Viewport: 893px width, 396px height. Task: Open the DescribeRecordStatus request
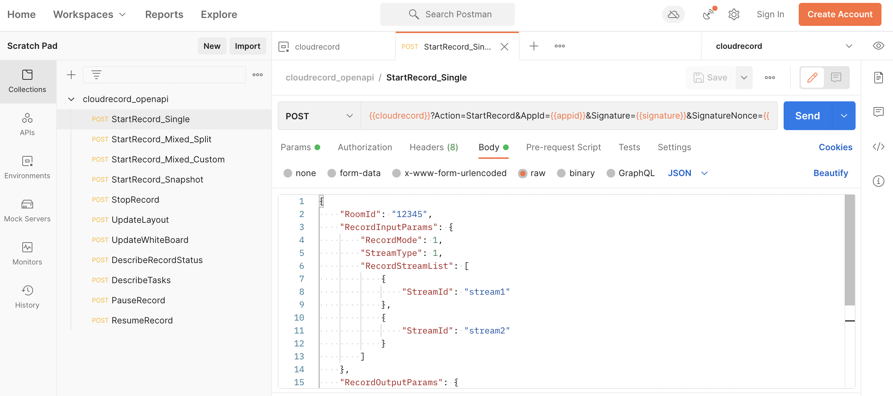(164, 260)
